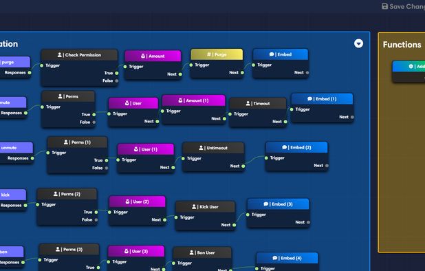The height and width of the screenshot is (271, 425).
Task: Select the Untimeout node title
Action: [217, 148]
